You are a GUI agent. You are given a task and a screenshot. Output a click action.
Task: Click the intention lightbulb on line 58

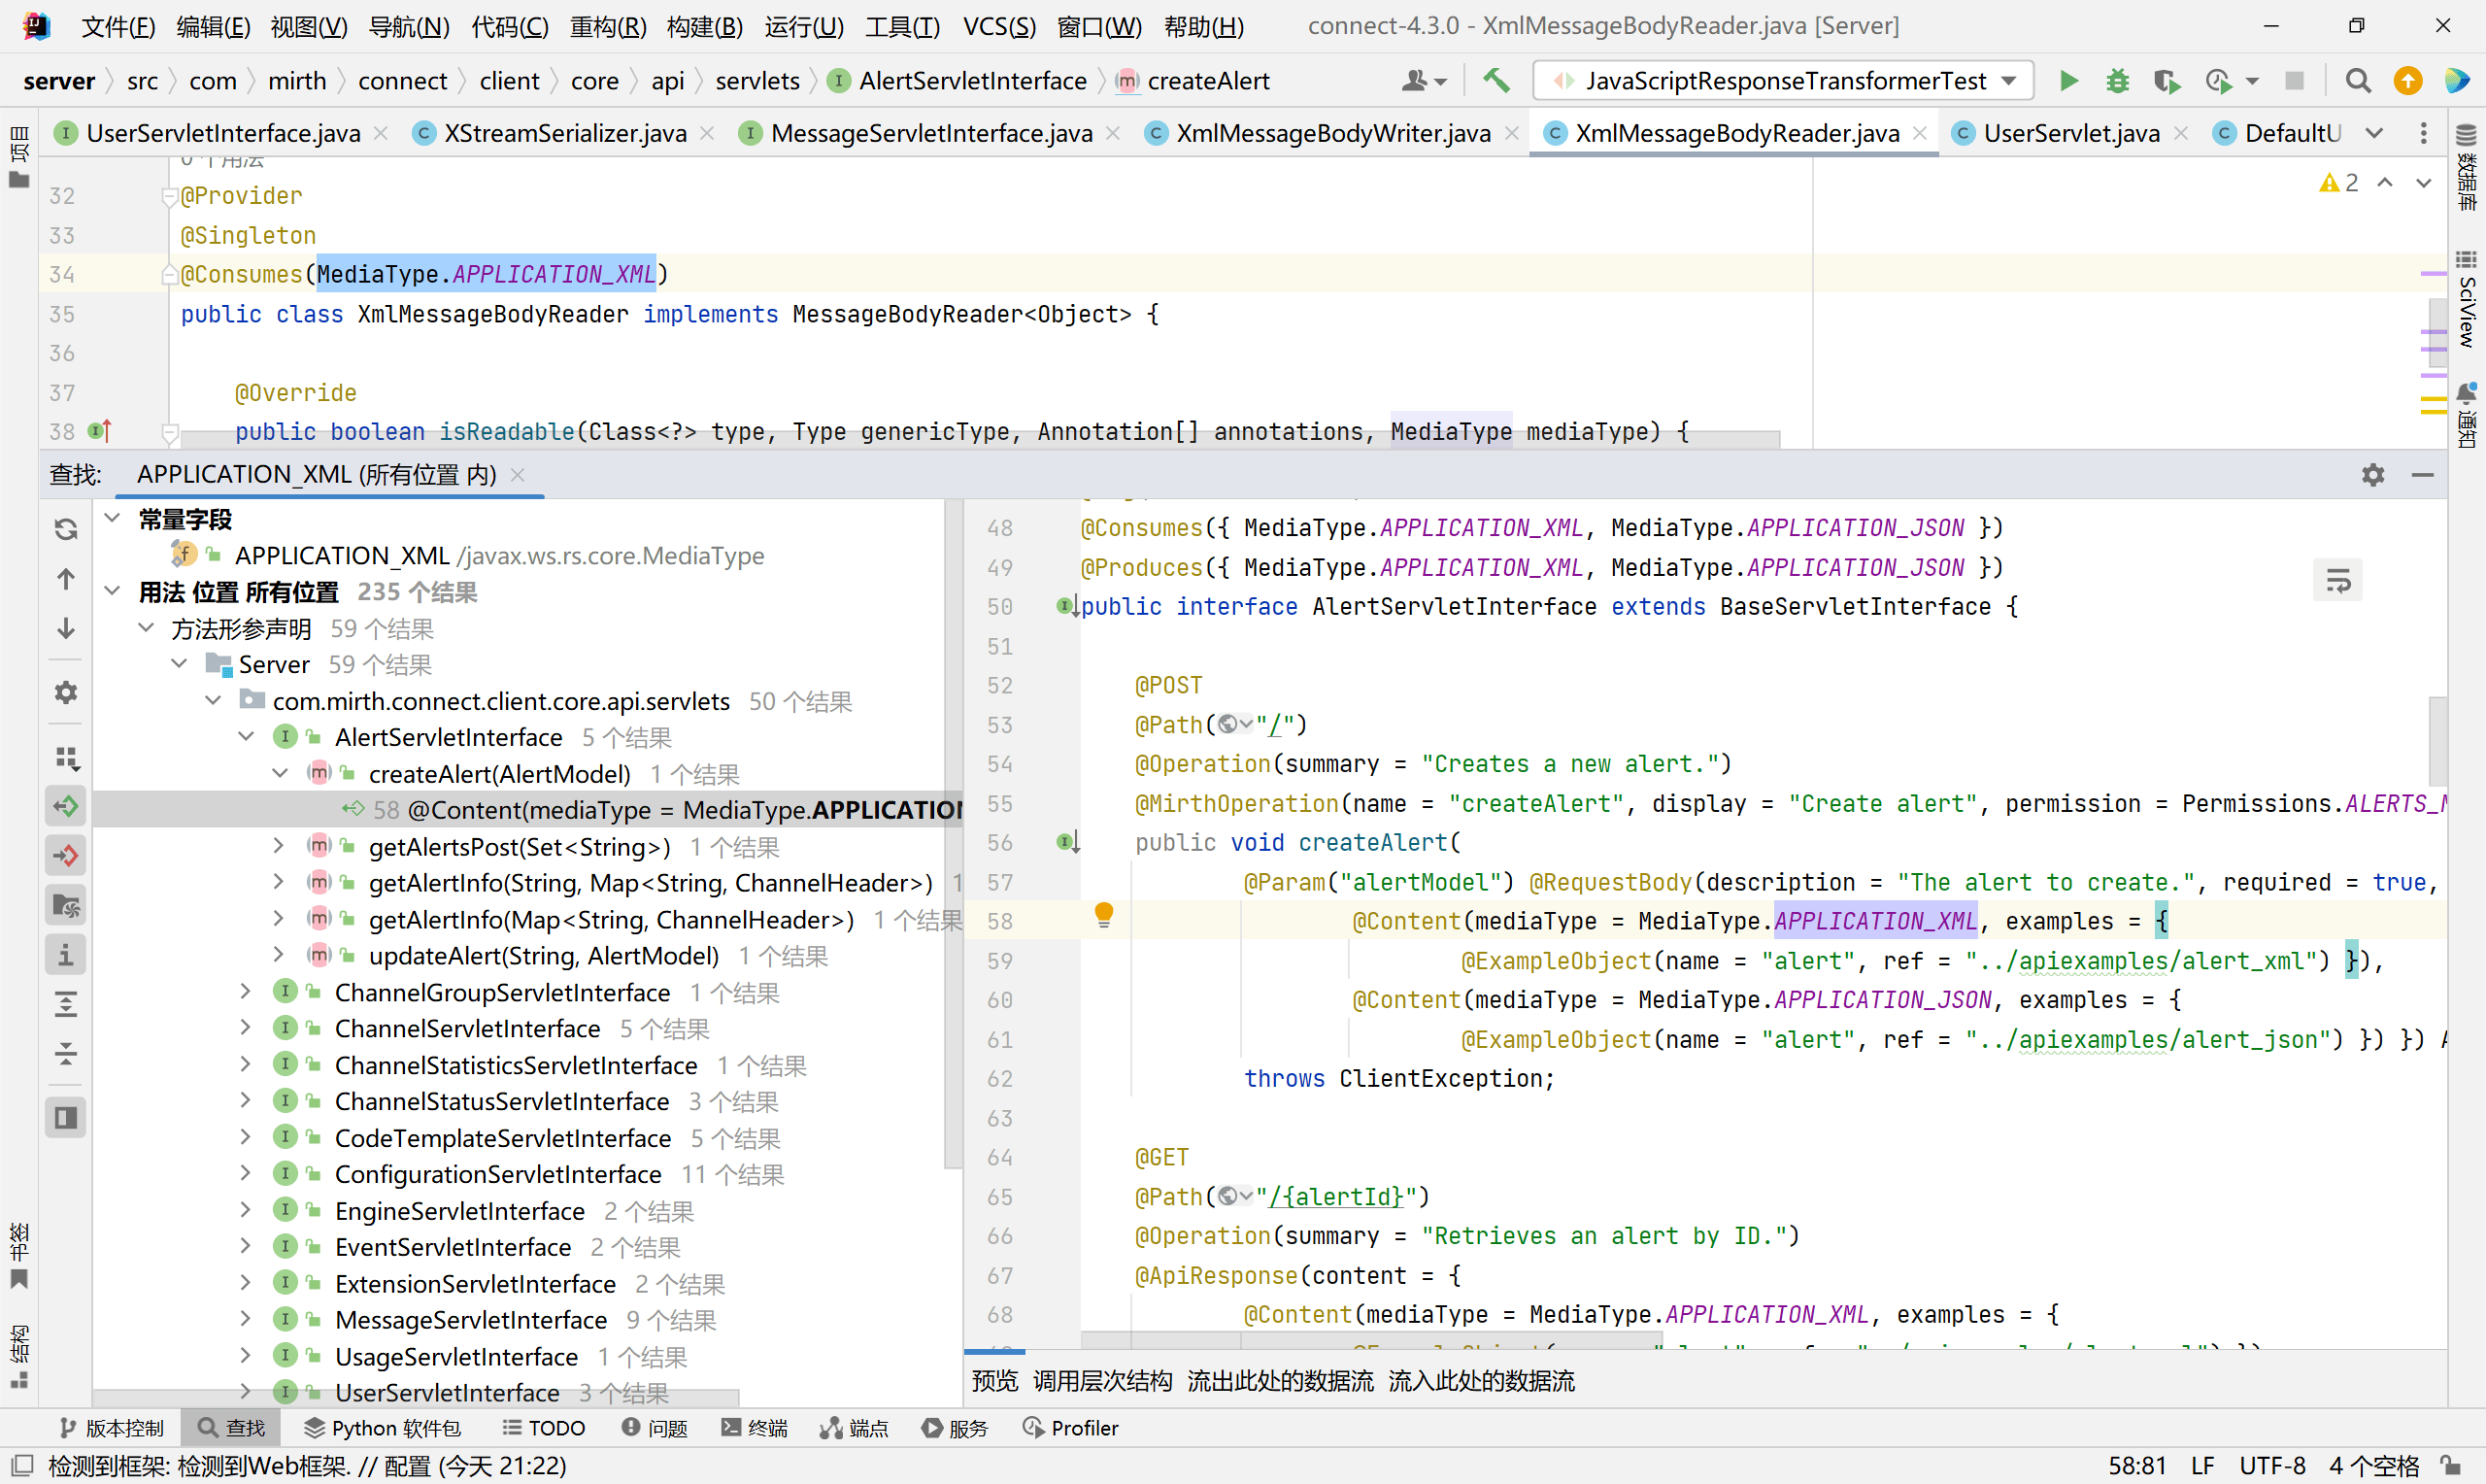pos(1103,915)
